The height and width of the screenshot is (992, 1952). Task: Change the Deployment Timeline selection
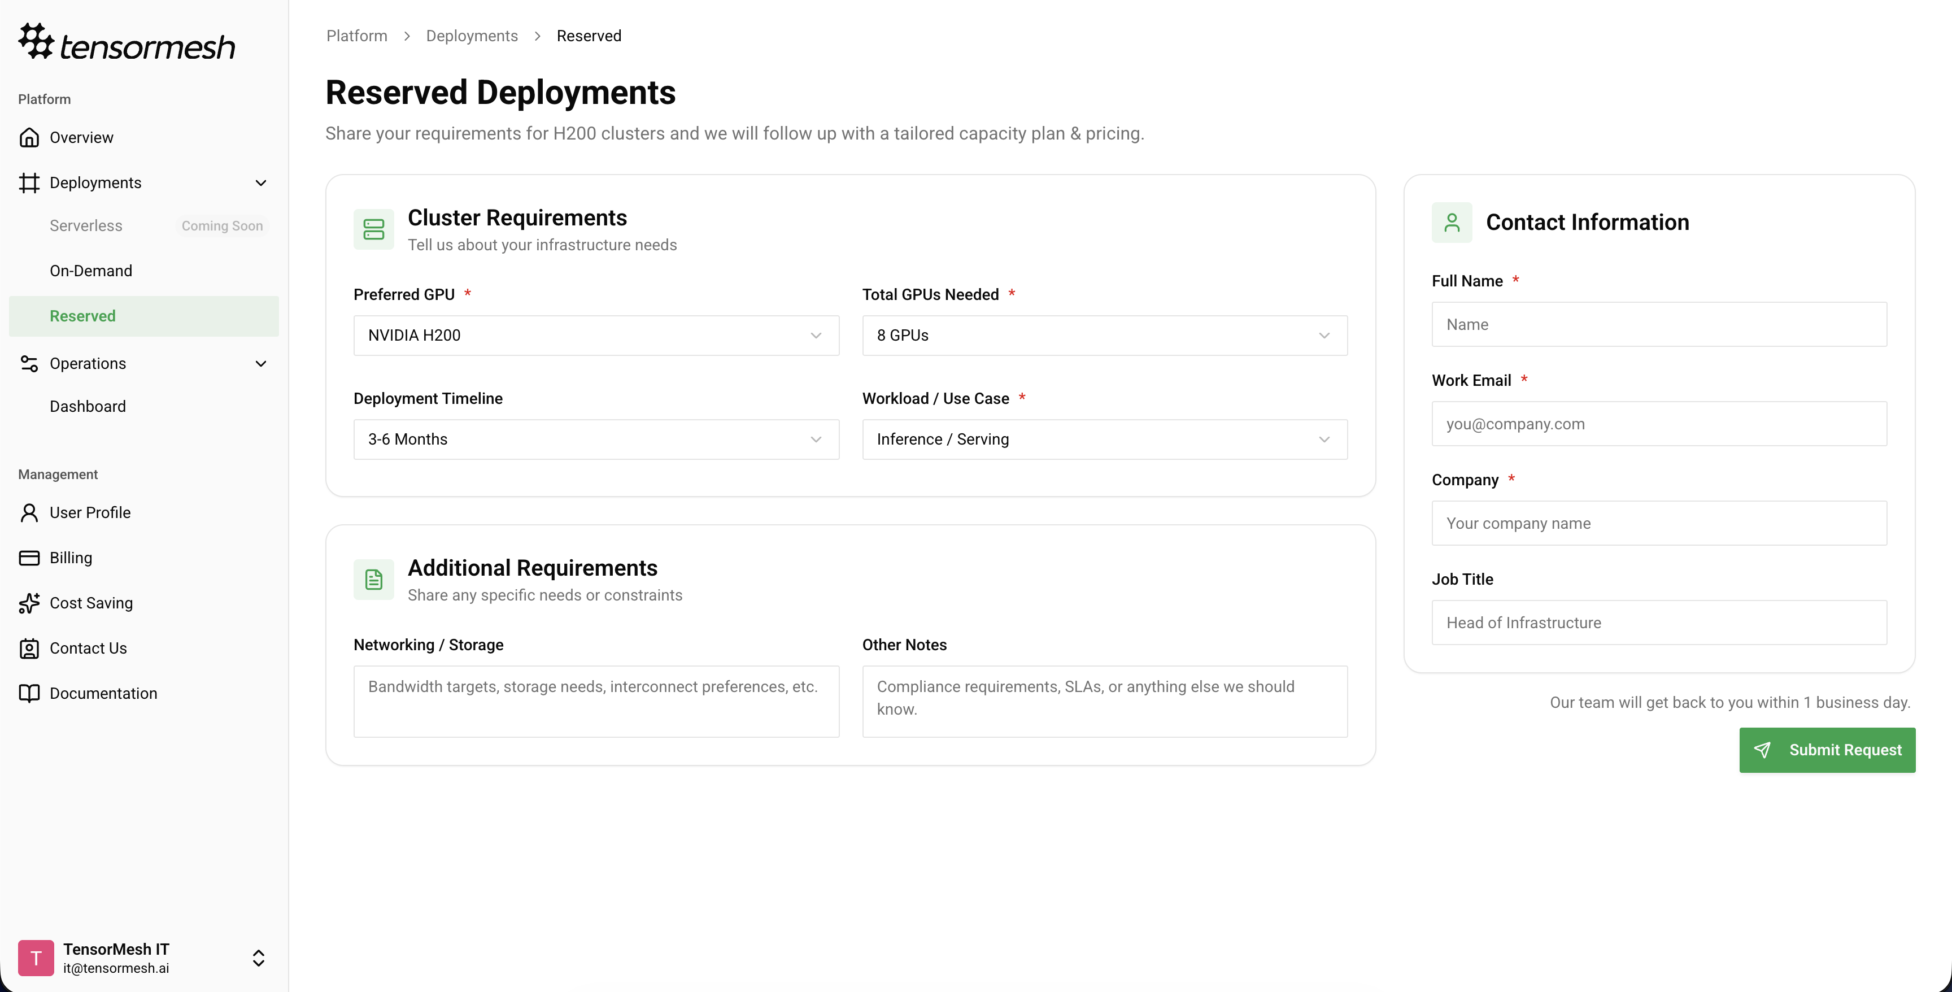tap(596, 440)
